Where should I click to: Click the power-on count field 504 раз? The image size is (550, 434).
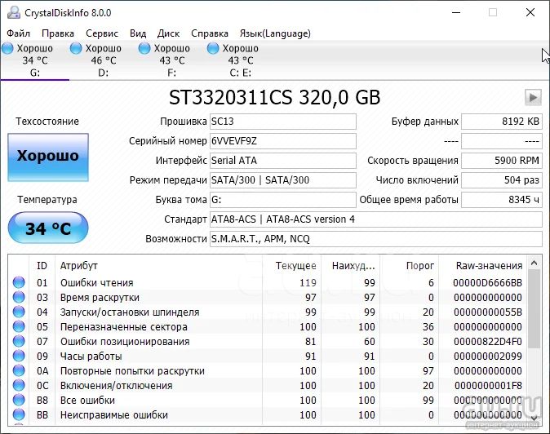(502, 180)
